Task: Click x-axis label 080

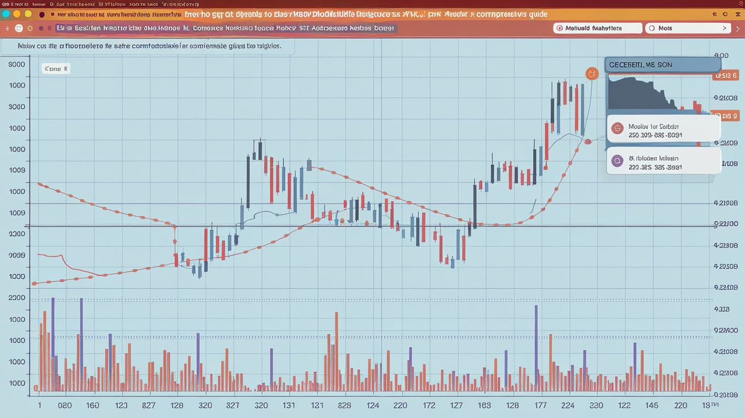Action: coord(64,406)
